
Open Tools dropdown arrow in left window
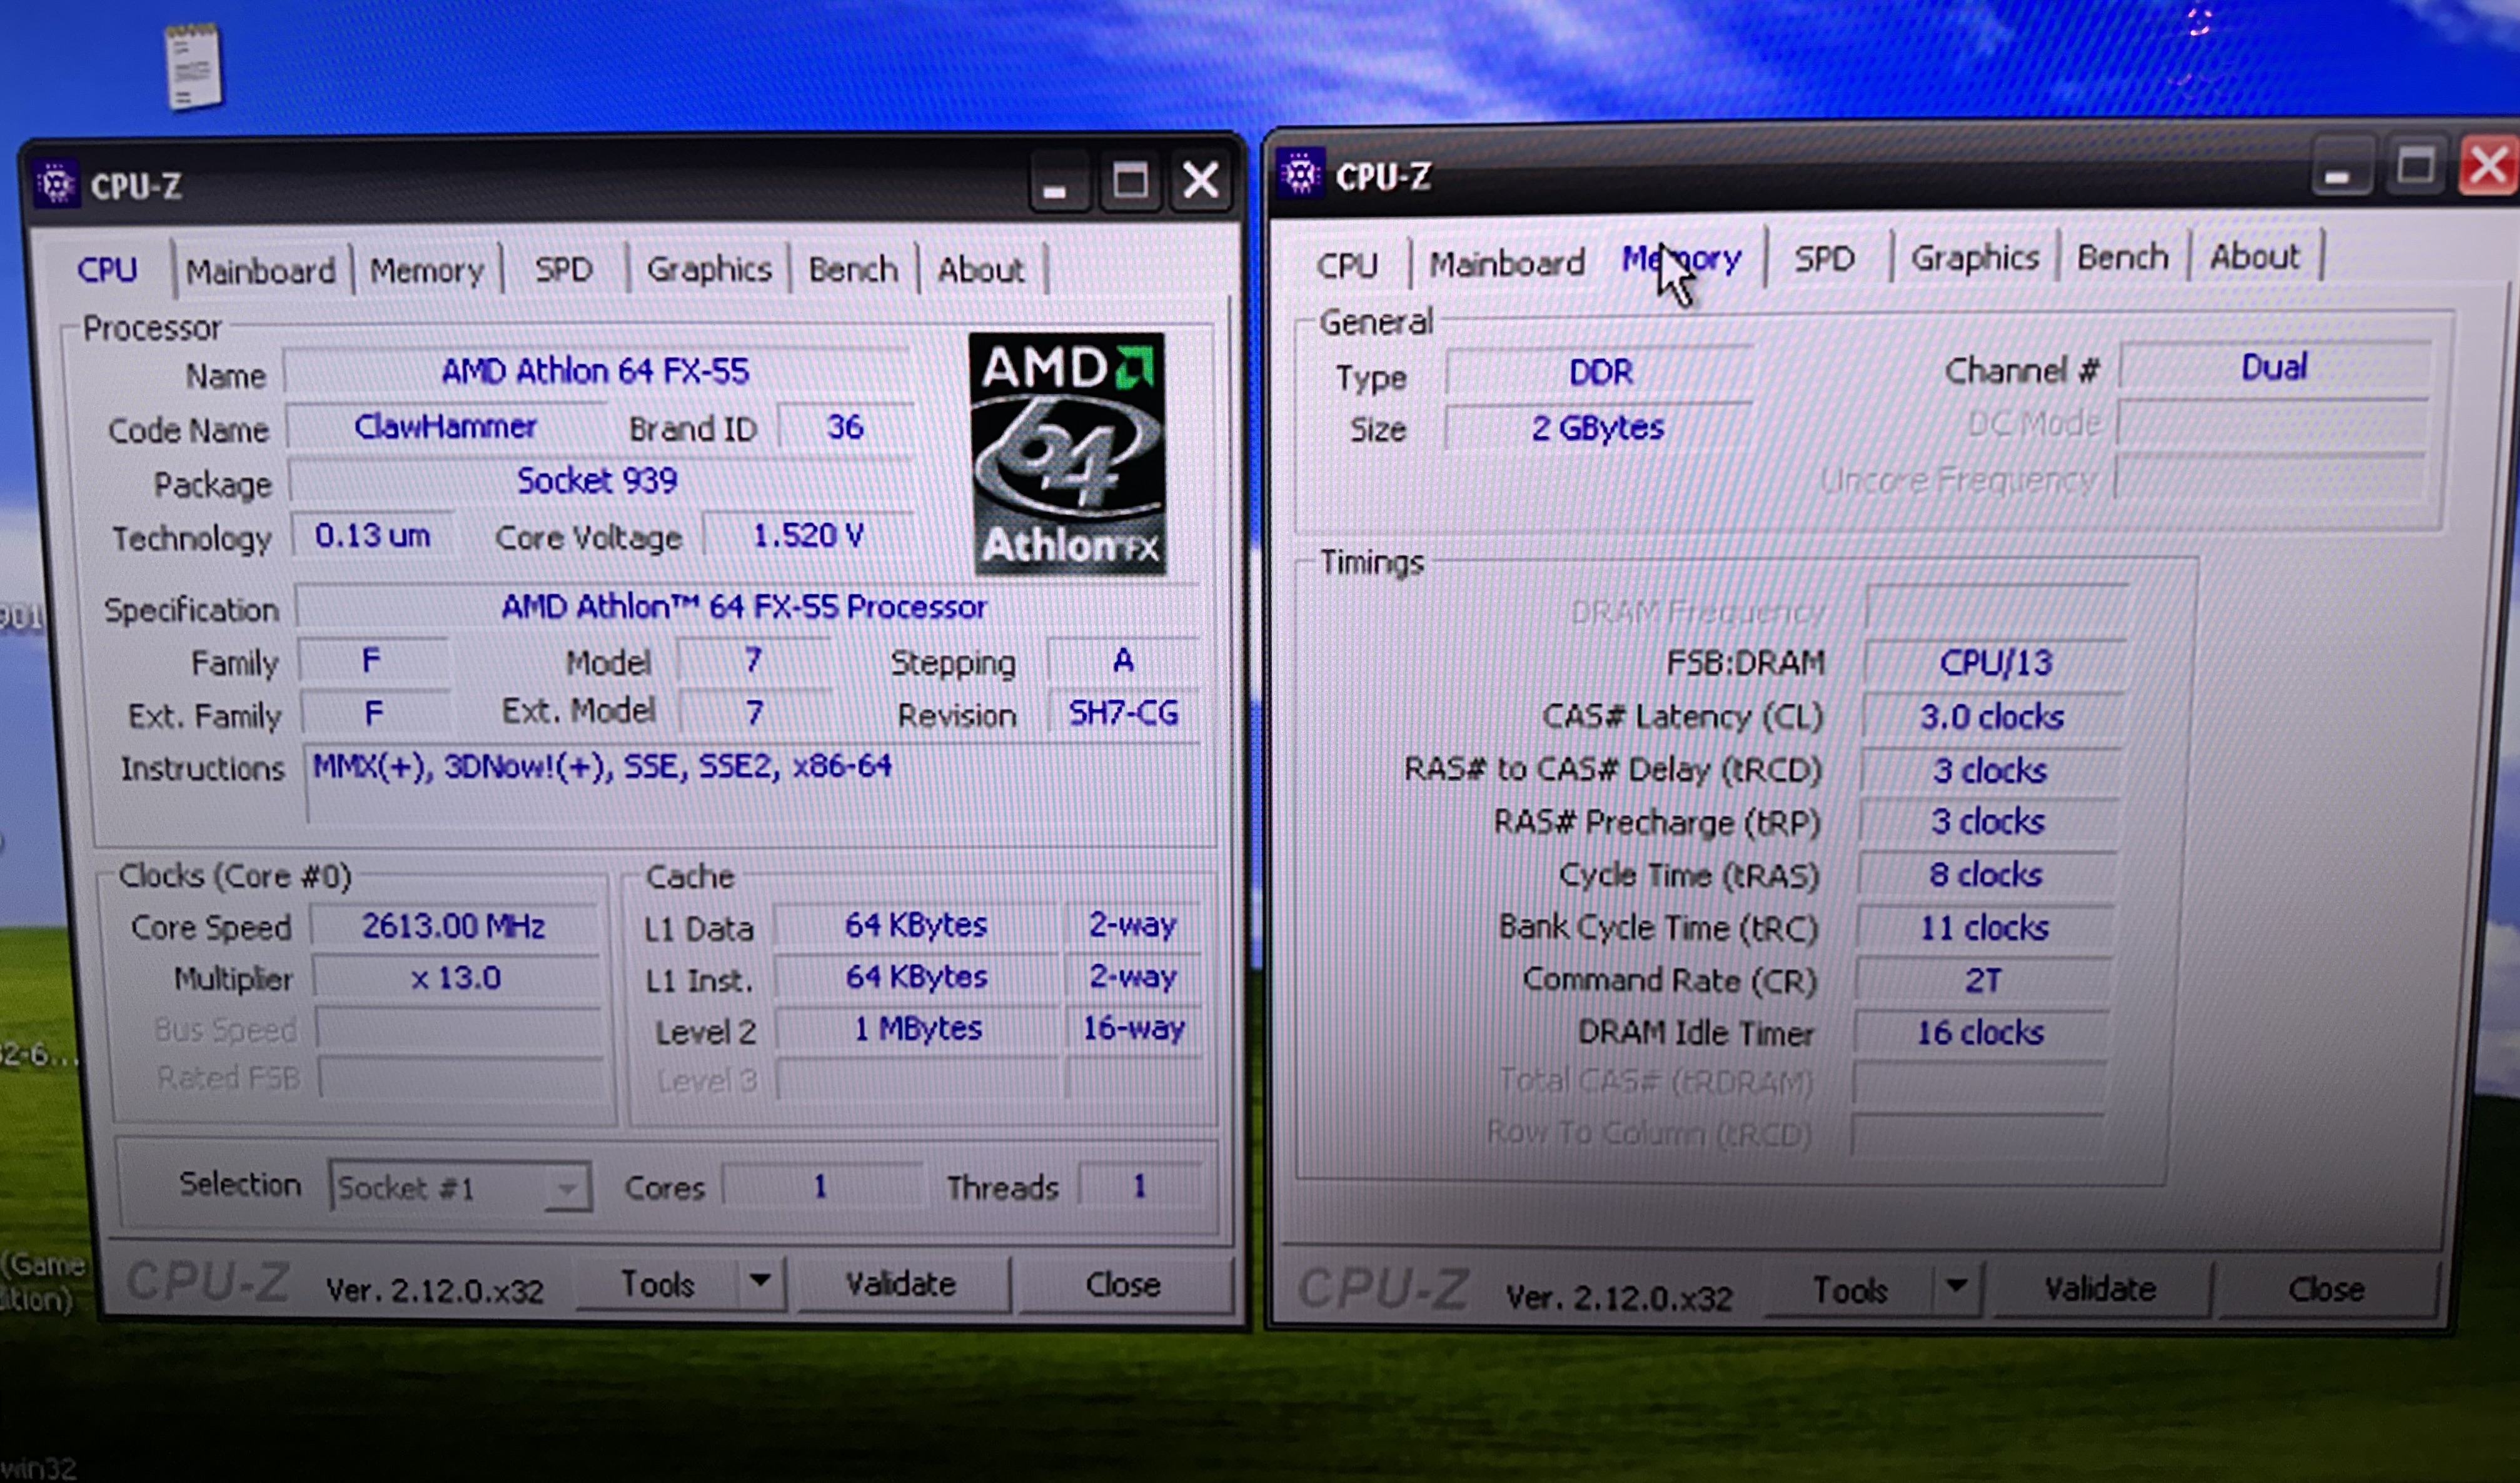(760, 1281)
